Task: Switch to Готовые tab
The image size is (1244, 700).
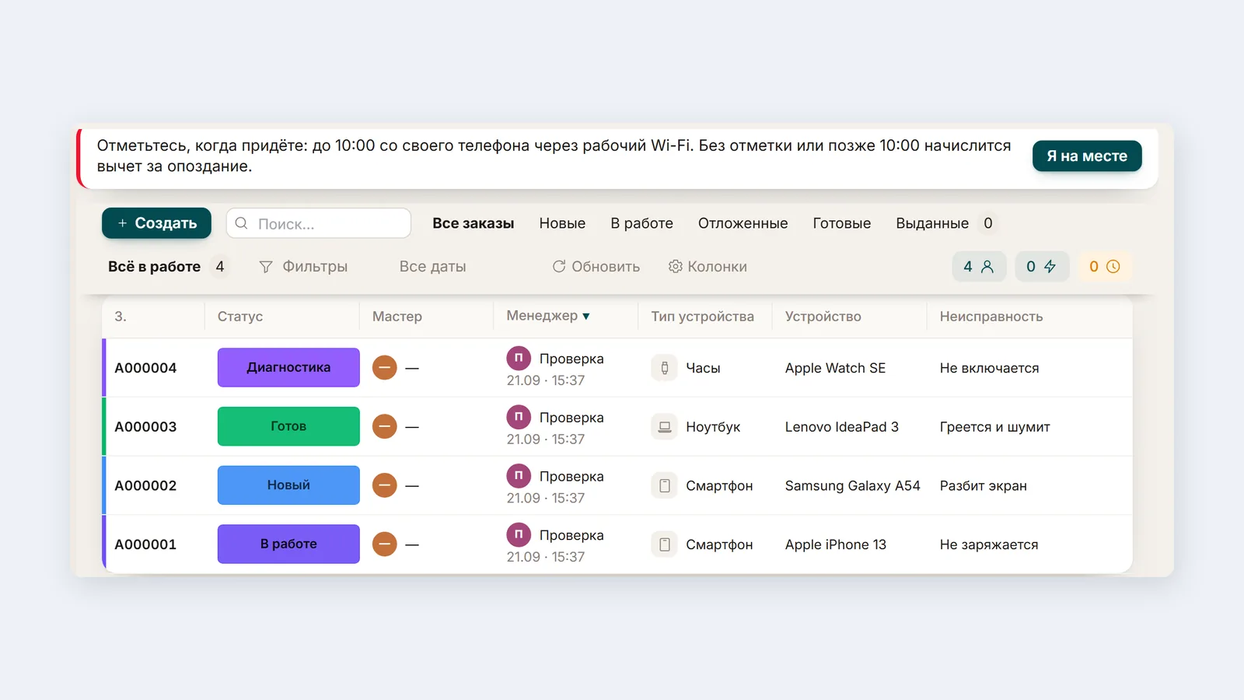Action: click(842, 223)
